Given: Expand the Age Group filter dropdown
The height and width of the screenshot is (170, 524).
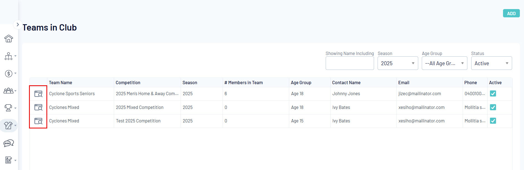Looking at the screenshot, I should [x=444, y=63].
